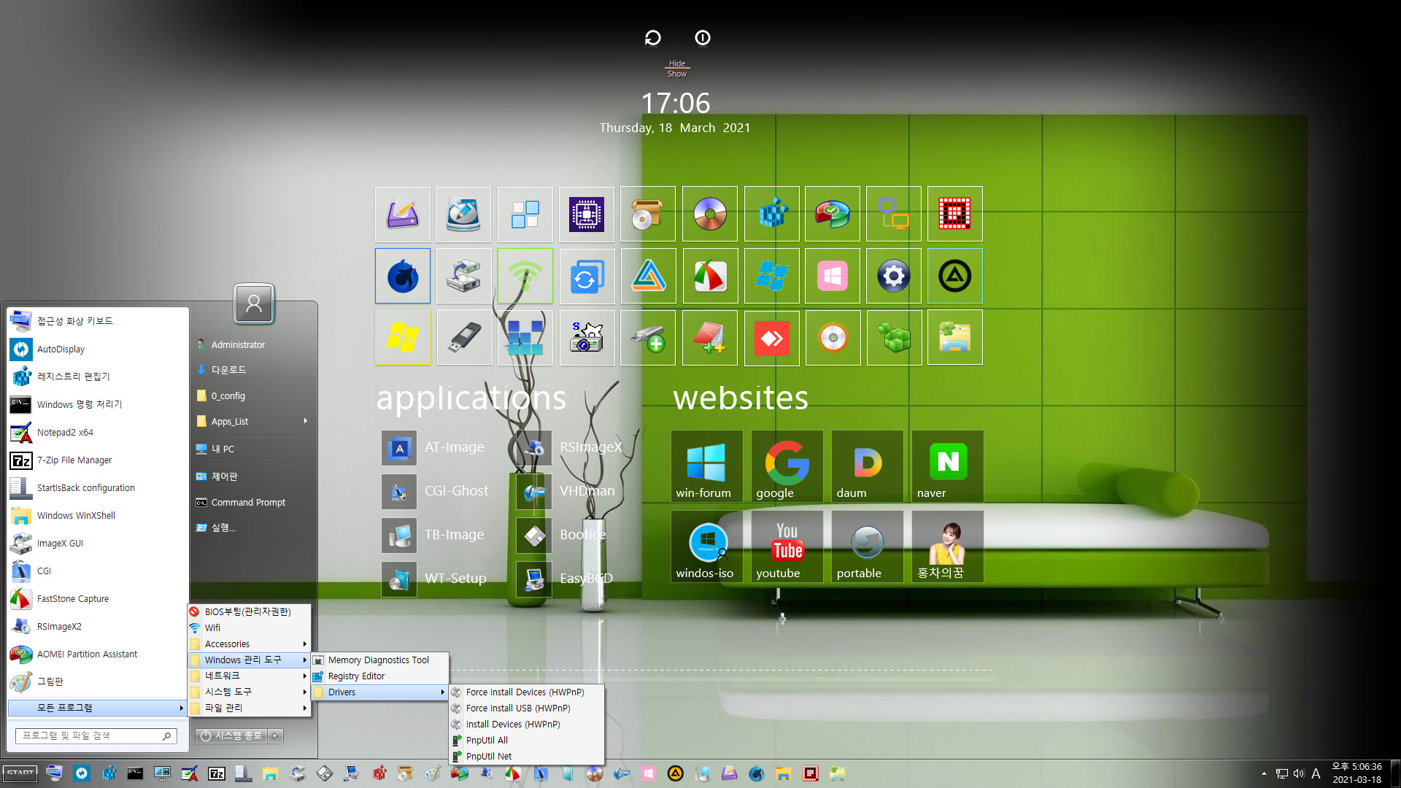The image size is (1401, 788).
Task: Open Windows WinXShell entry
Action: (97, 516)
